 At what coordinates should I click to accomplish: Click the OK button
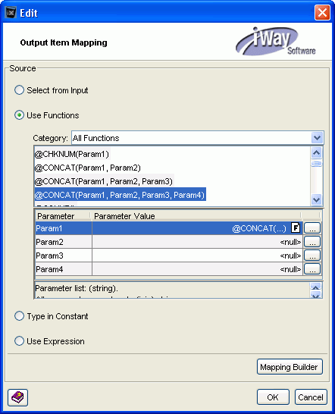[x=273, y=397]
